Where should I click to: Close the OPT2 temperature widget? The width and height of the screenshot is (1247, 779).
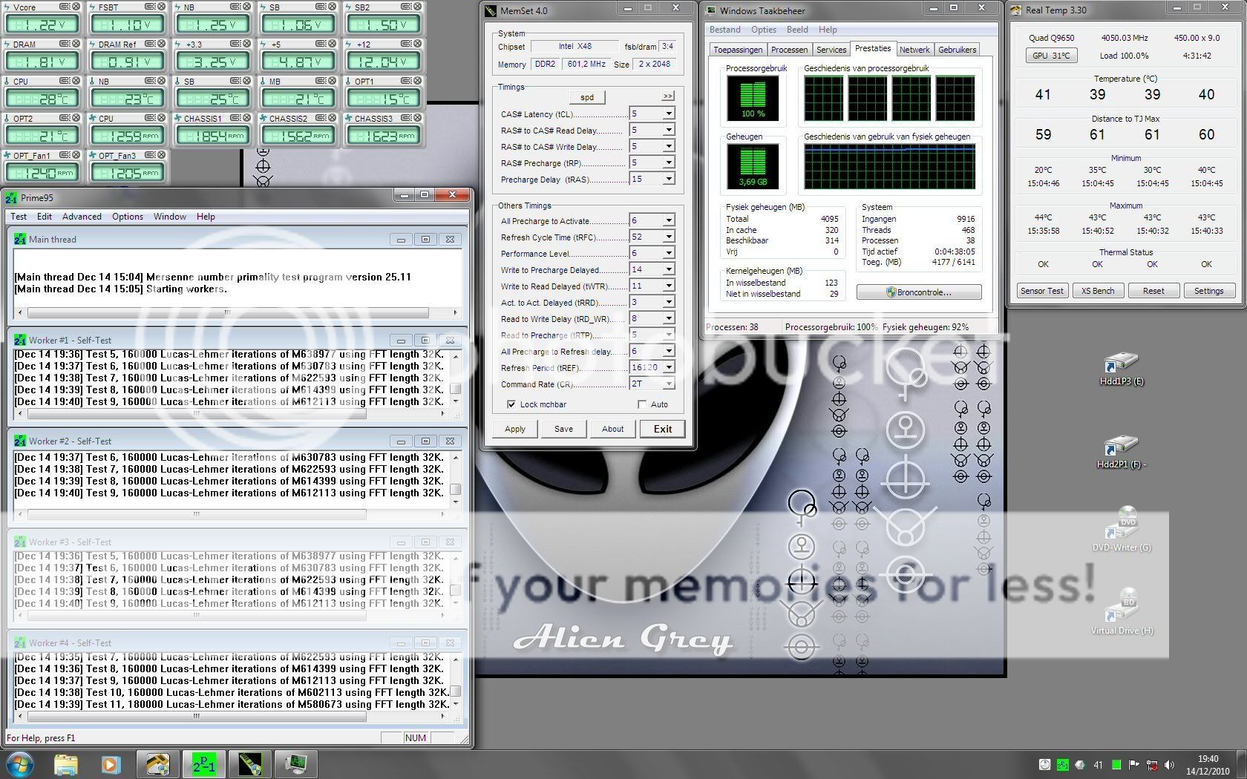pos(76,118)
